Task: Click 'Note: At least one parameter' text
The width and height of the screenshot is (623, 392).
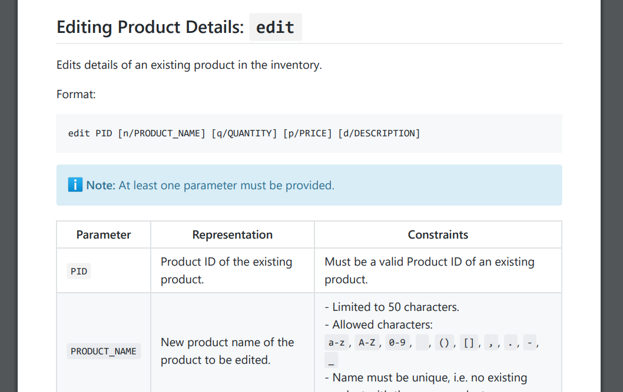Action: 210,185
